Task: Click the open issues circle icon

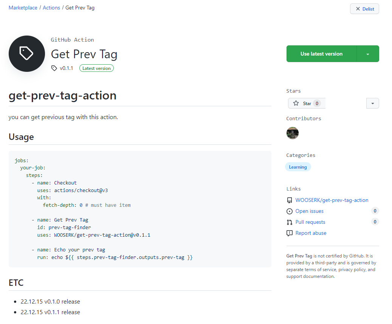Action: tap(290, 211)
